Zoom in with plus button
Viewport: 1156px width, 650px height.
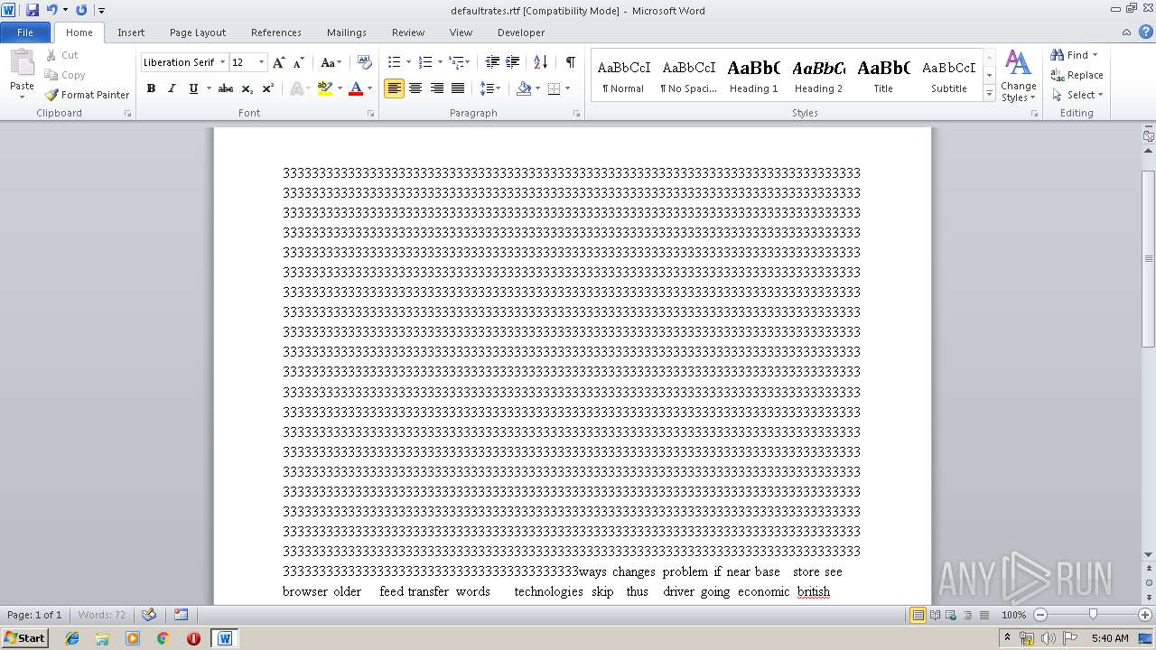(x=1145, y=615)
